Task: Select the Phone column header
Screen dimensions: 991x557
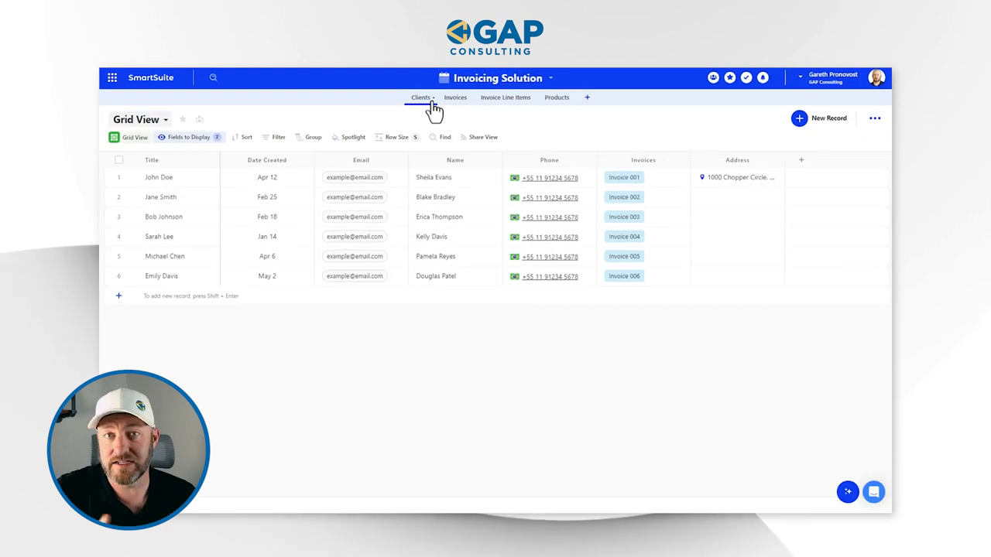Action: [550, 160]
